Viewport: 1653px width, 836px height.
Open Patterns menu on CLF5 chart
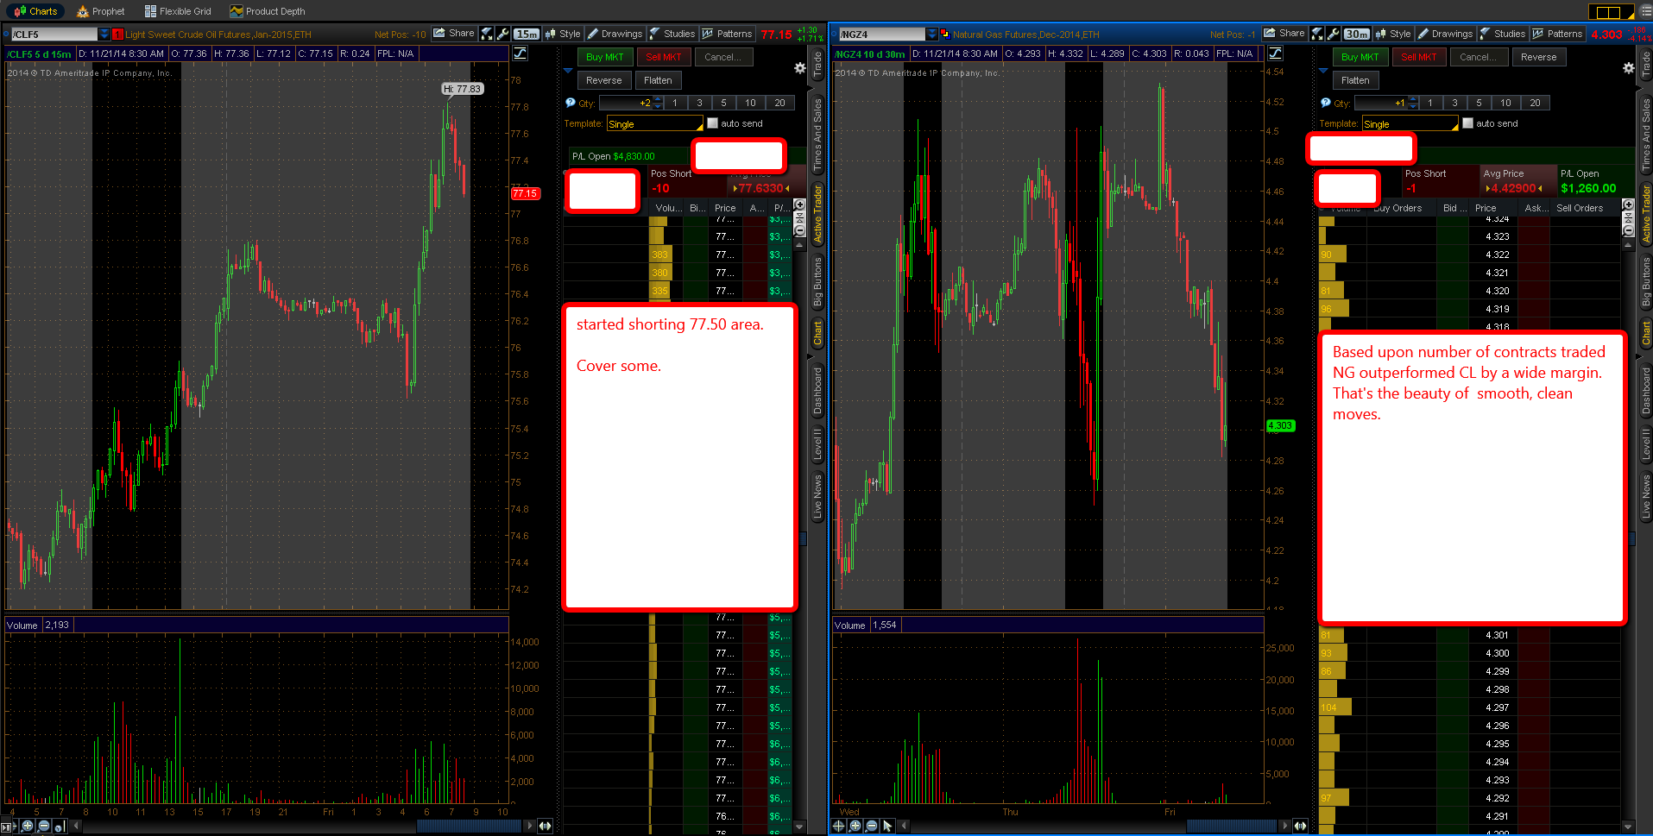[727, 34]
